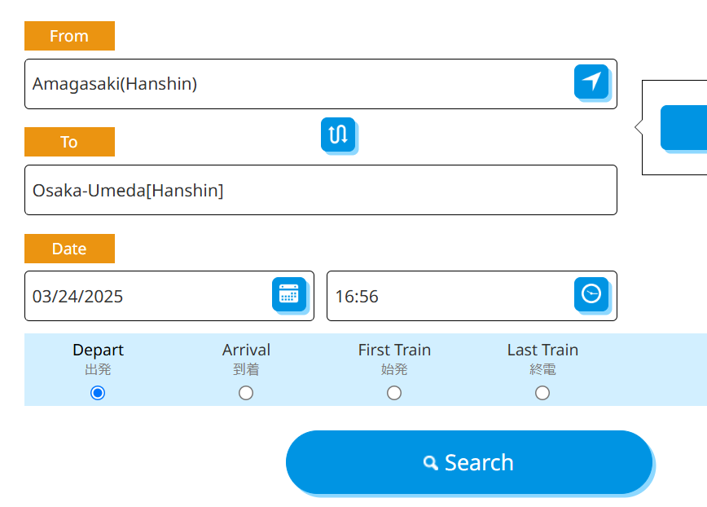
Task: Choose the First Train radio option
Action: coord(394,393)
